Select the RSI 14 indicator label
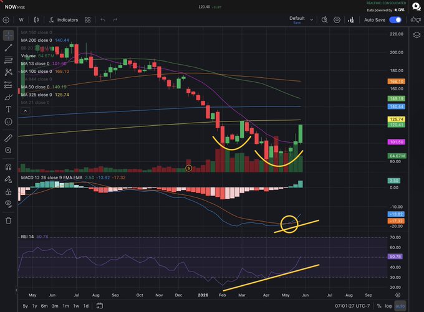 coord(27,237)
